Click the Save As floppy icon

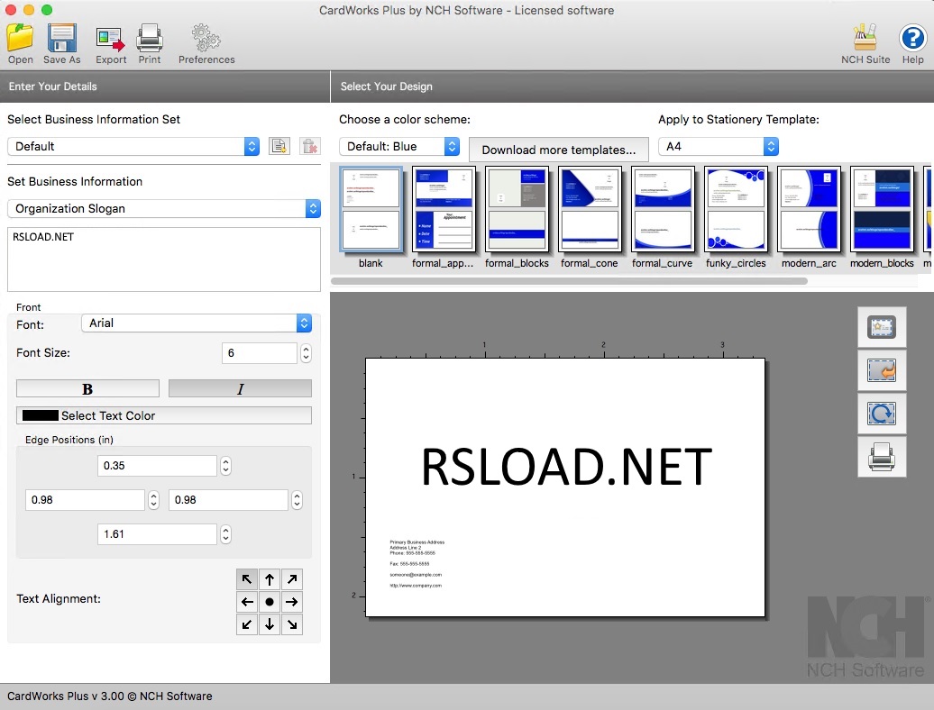[x=61, y=40]
